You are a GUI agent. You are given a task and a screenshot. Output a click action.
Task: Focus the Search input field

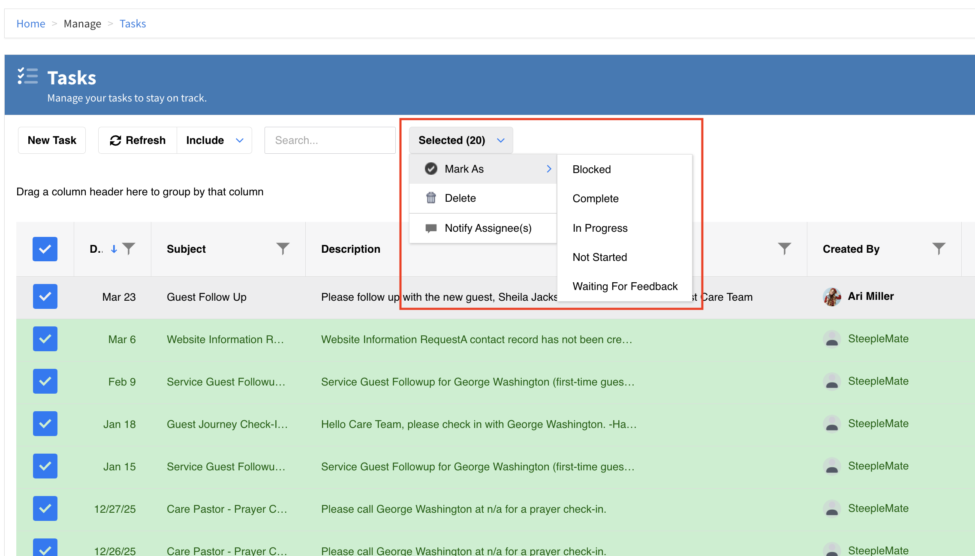pyautogui.click(x=330, y=140)
